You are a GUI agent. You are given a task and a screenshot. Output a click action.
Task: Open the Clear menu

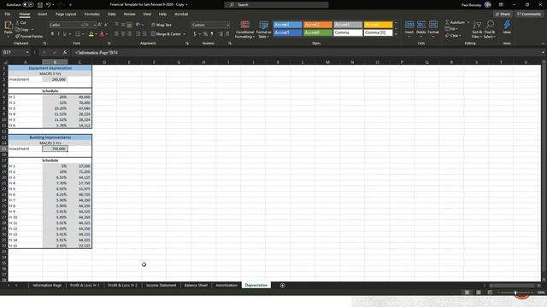pos(453,36)
